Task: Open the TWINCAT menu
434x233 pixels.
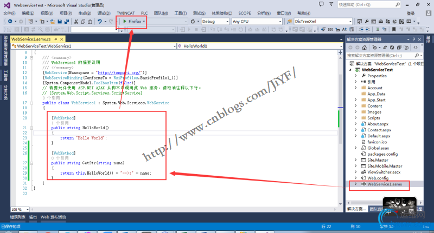Action: tap(126, 13)
